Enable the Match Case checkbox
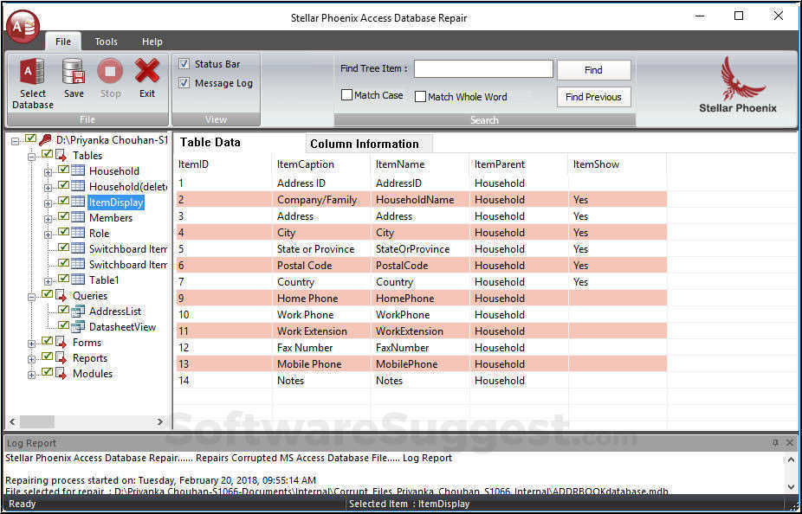Image resolution: width=802 pixels, height=514 pixels. [x=346, y=95]
